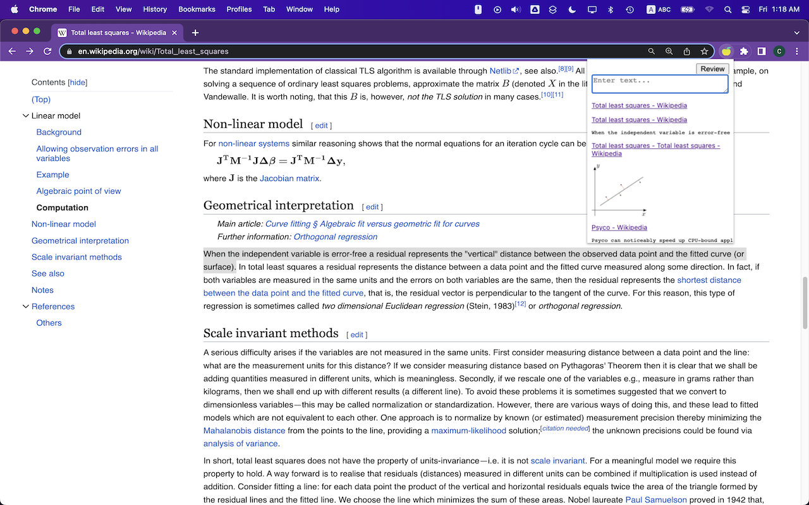
Task: Open the three-dot Chrome menu
Action: 796,51
